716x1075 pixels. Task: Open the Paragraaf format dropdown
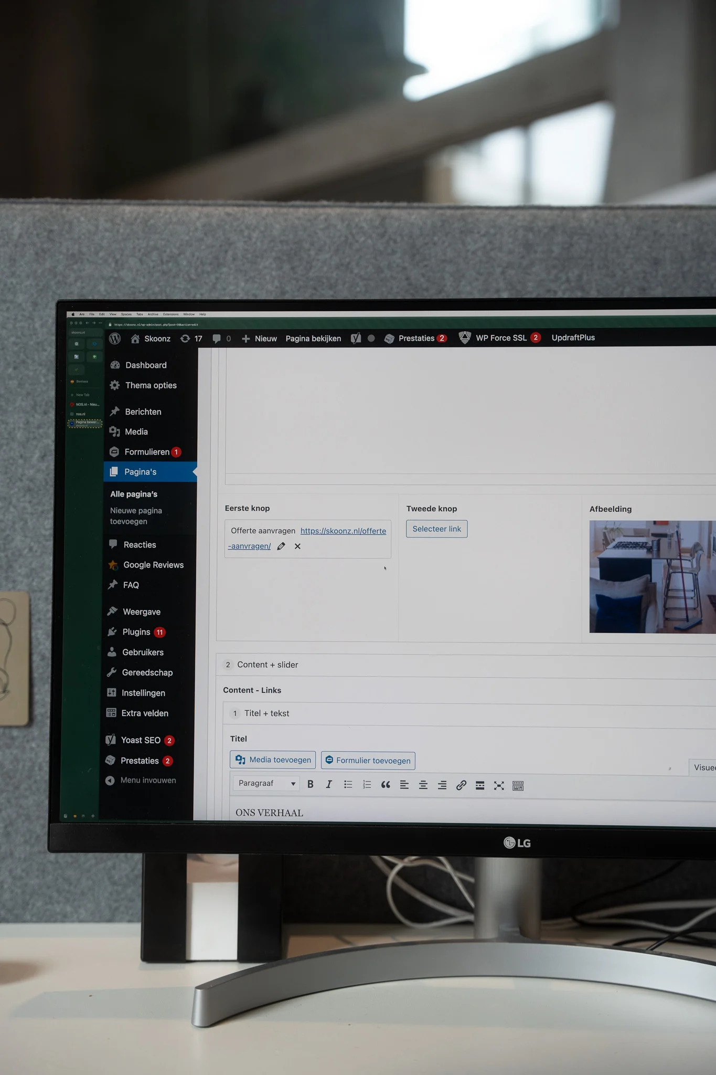point(266,783)
